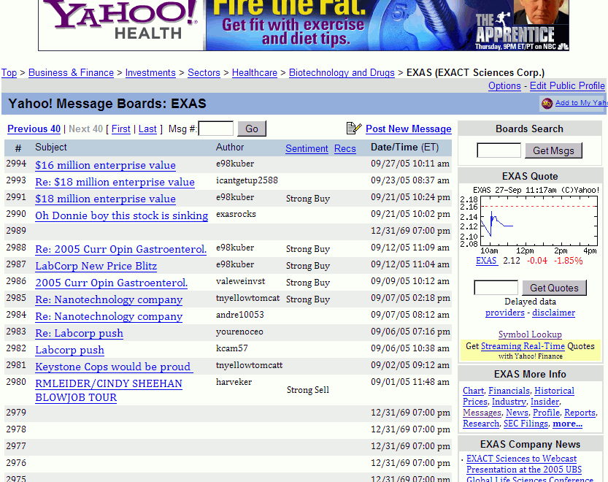This screenshot has height=482, width=608.
Task: Open Reports link in More Info
Action: click(x=580, y=413)
